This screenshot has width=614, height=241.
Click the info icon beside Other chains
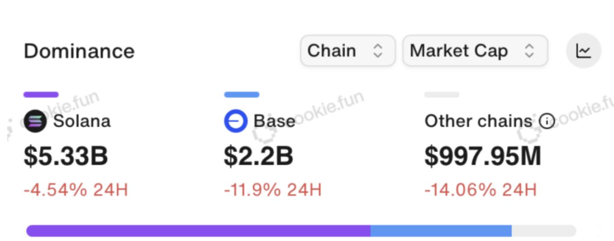tap(547, 121)
